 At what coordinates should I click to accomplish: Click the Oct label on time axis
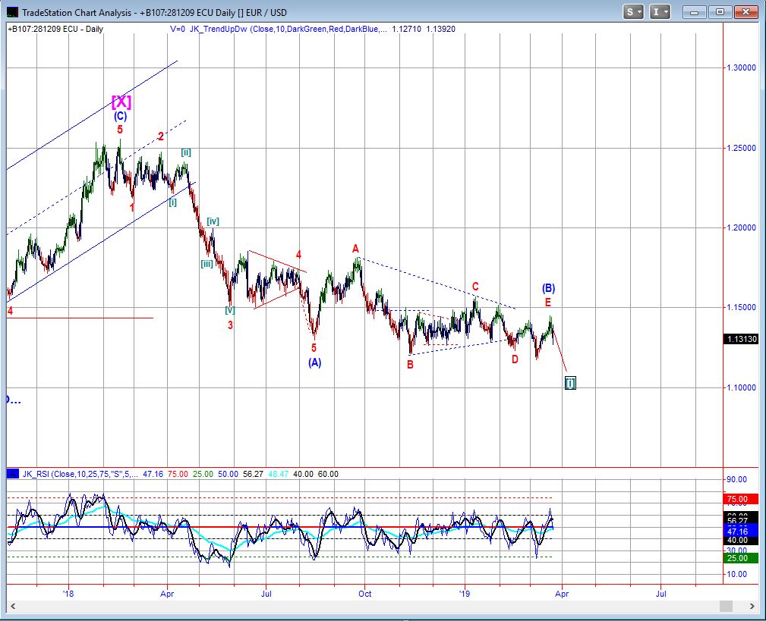click(x=365, y=594)
